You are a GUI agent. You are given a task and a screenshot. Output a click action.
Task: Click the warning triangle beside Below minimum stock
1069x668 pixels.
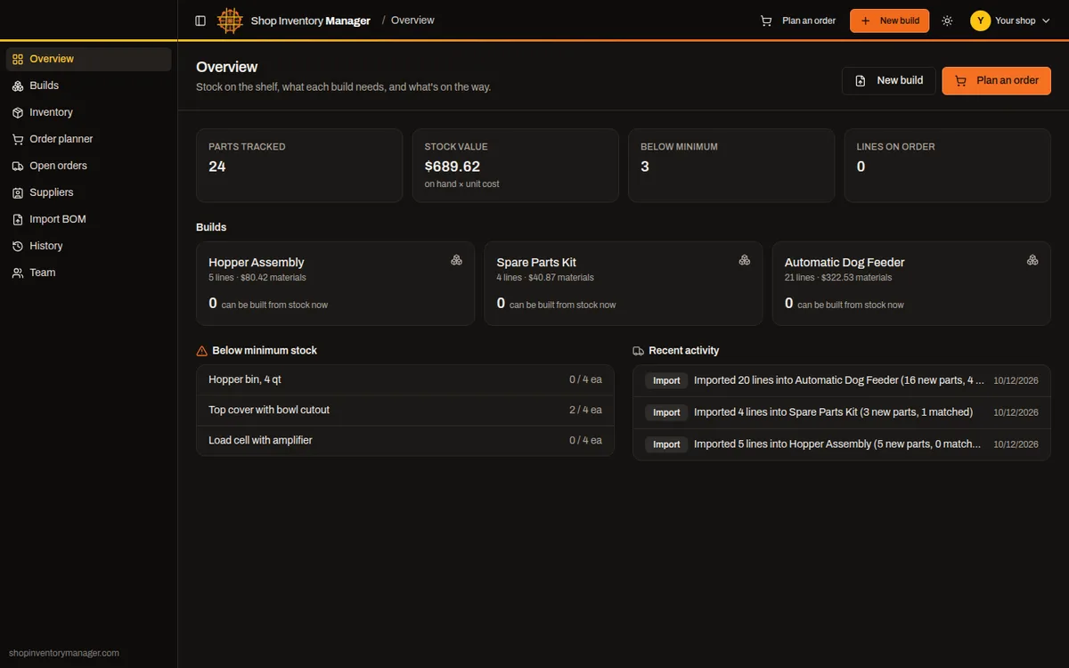[202, 351]
